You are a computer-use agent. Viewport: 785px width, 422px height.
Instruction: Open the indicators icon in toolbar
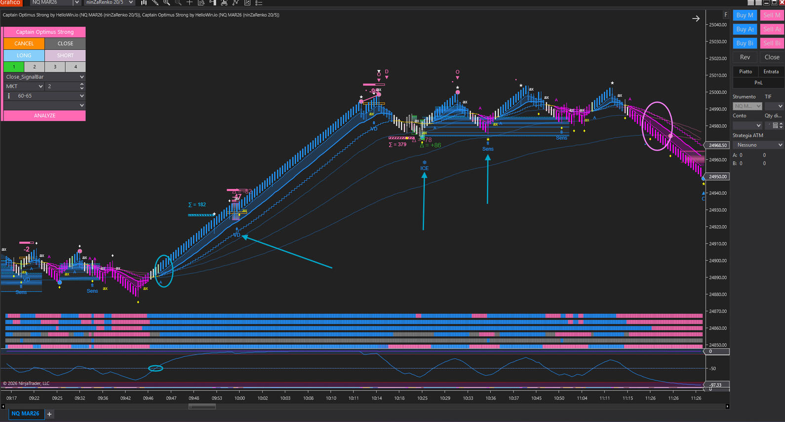pos(224,2)
